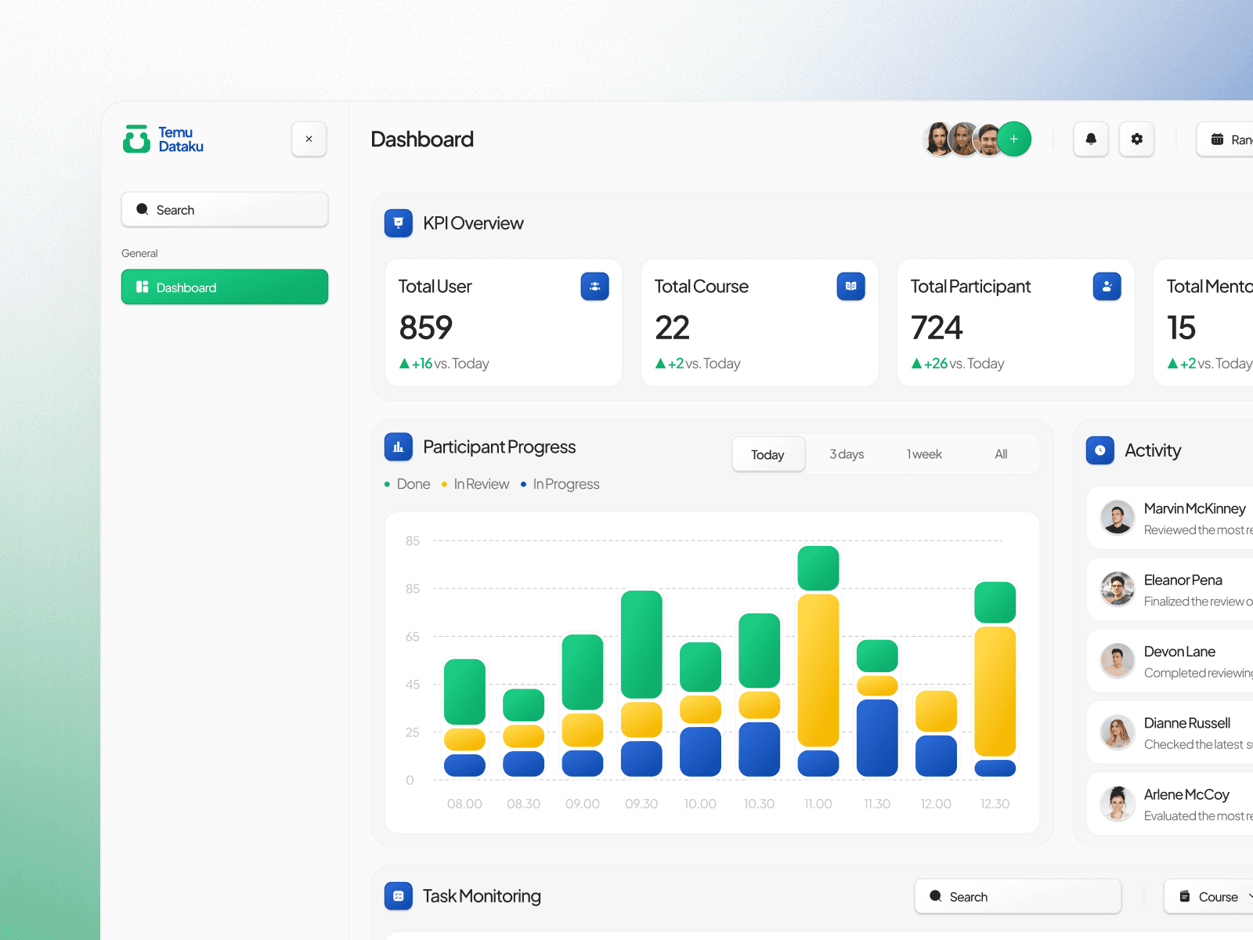Click the KPI Overview presentation icon
This screenshot has width=1253, height=940.
[x=399, y=223]
